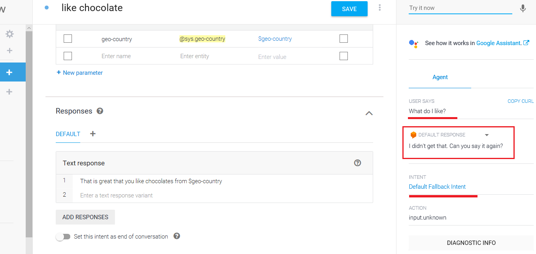Click the Responses help question mark icon
536x254 pixels.
click(x=100, y=111)
